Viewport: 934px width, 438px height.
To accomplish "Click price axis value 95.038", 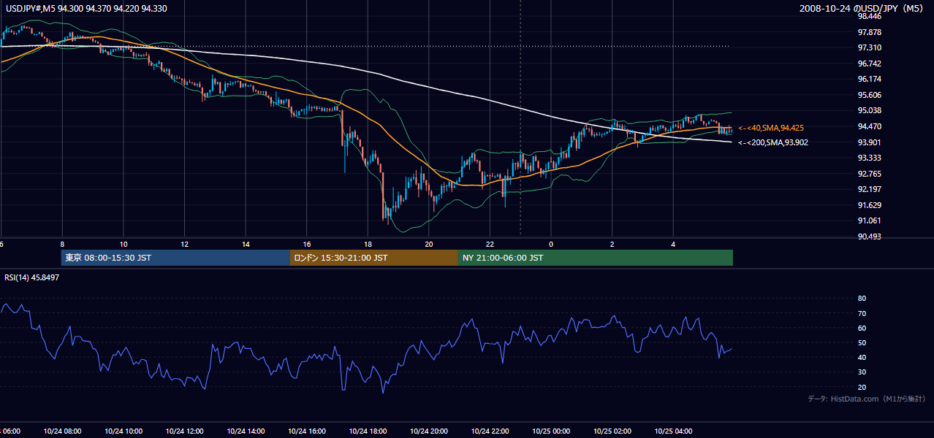I will (869, 110).
